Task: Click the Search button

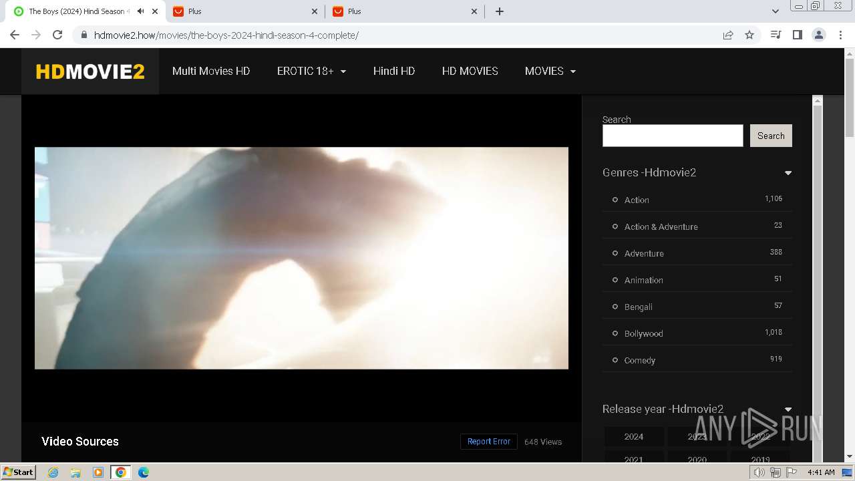Action: 771,136
